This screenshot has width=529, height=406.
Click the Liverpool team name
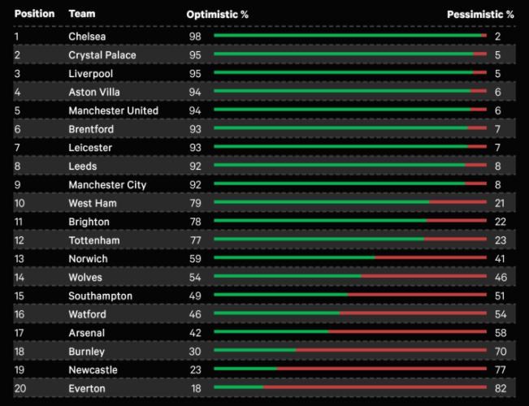pos(91,74)
